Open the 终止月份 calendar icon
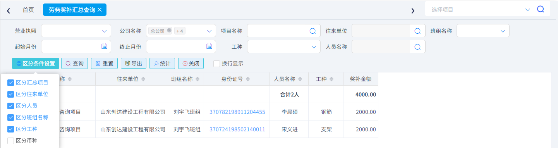Screen dimensions: 558x148 click(209, 46)
